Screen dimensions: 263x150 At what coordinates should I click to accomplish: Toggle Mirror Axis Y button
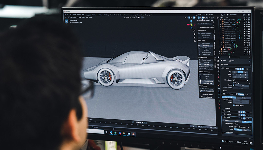click(x=240, y=72)
